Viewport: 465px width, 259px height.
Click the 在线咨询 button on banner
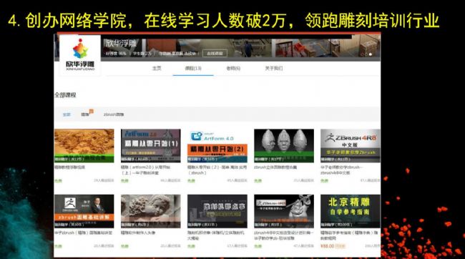click(215, 54)
